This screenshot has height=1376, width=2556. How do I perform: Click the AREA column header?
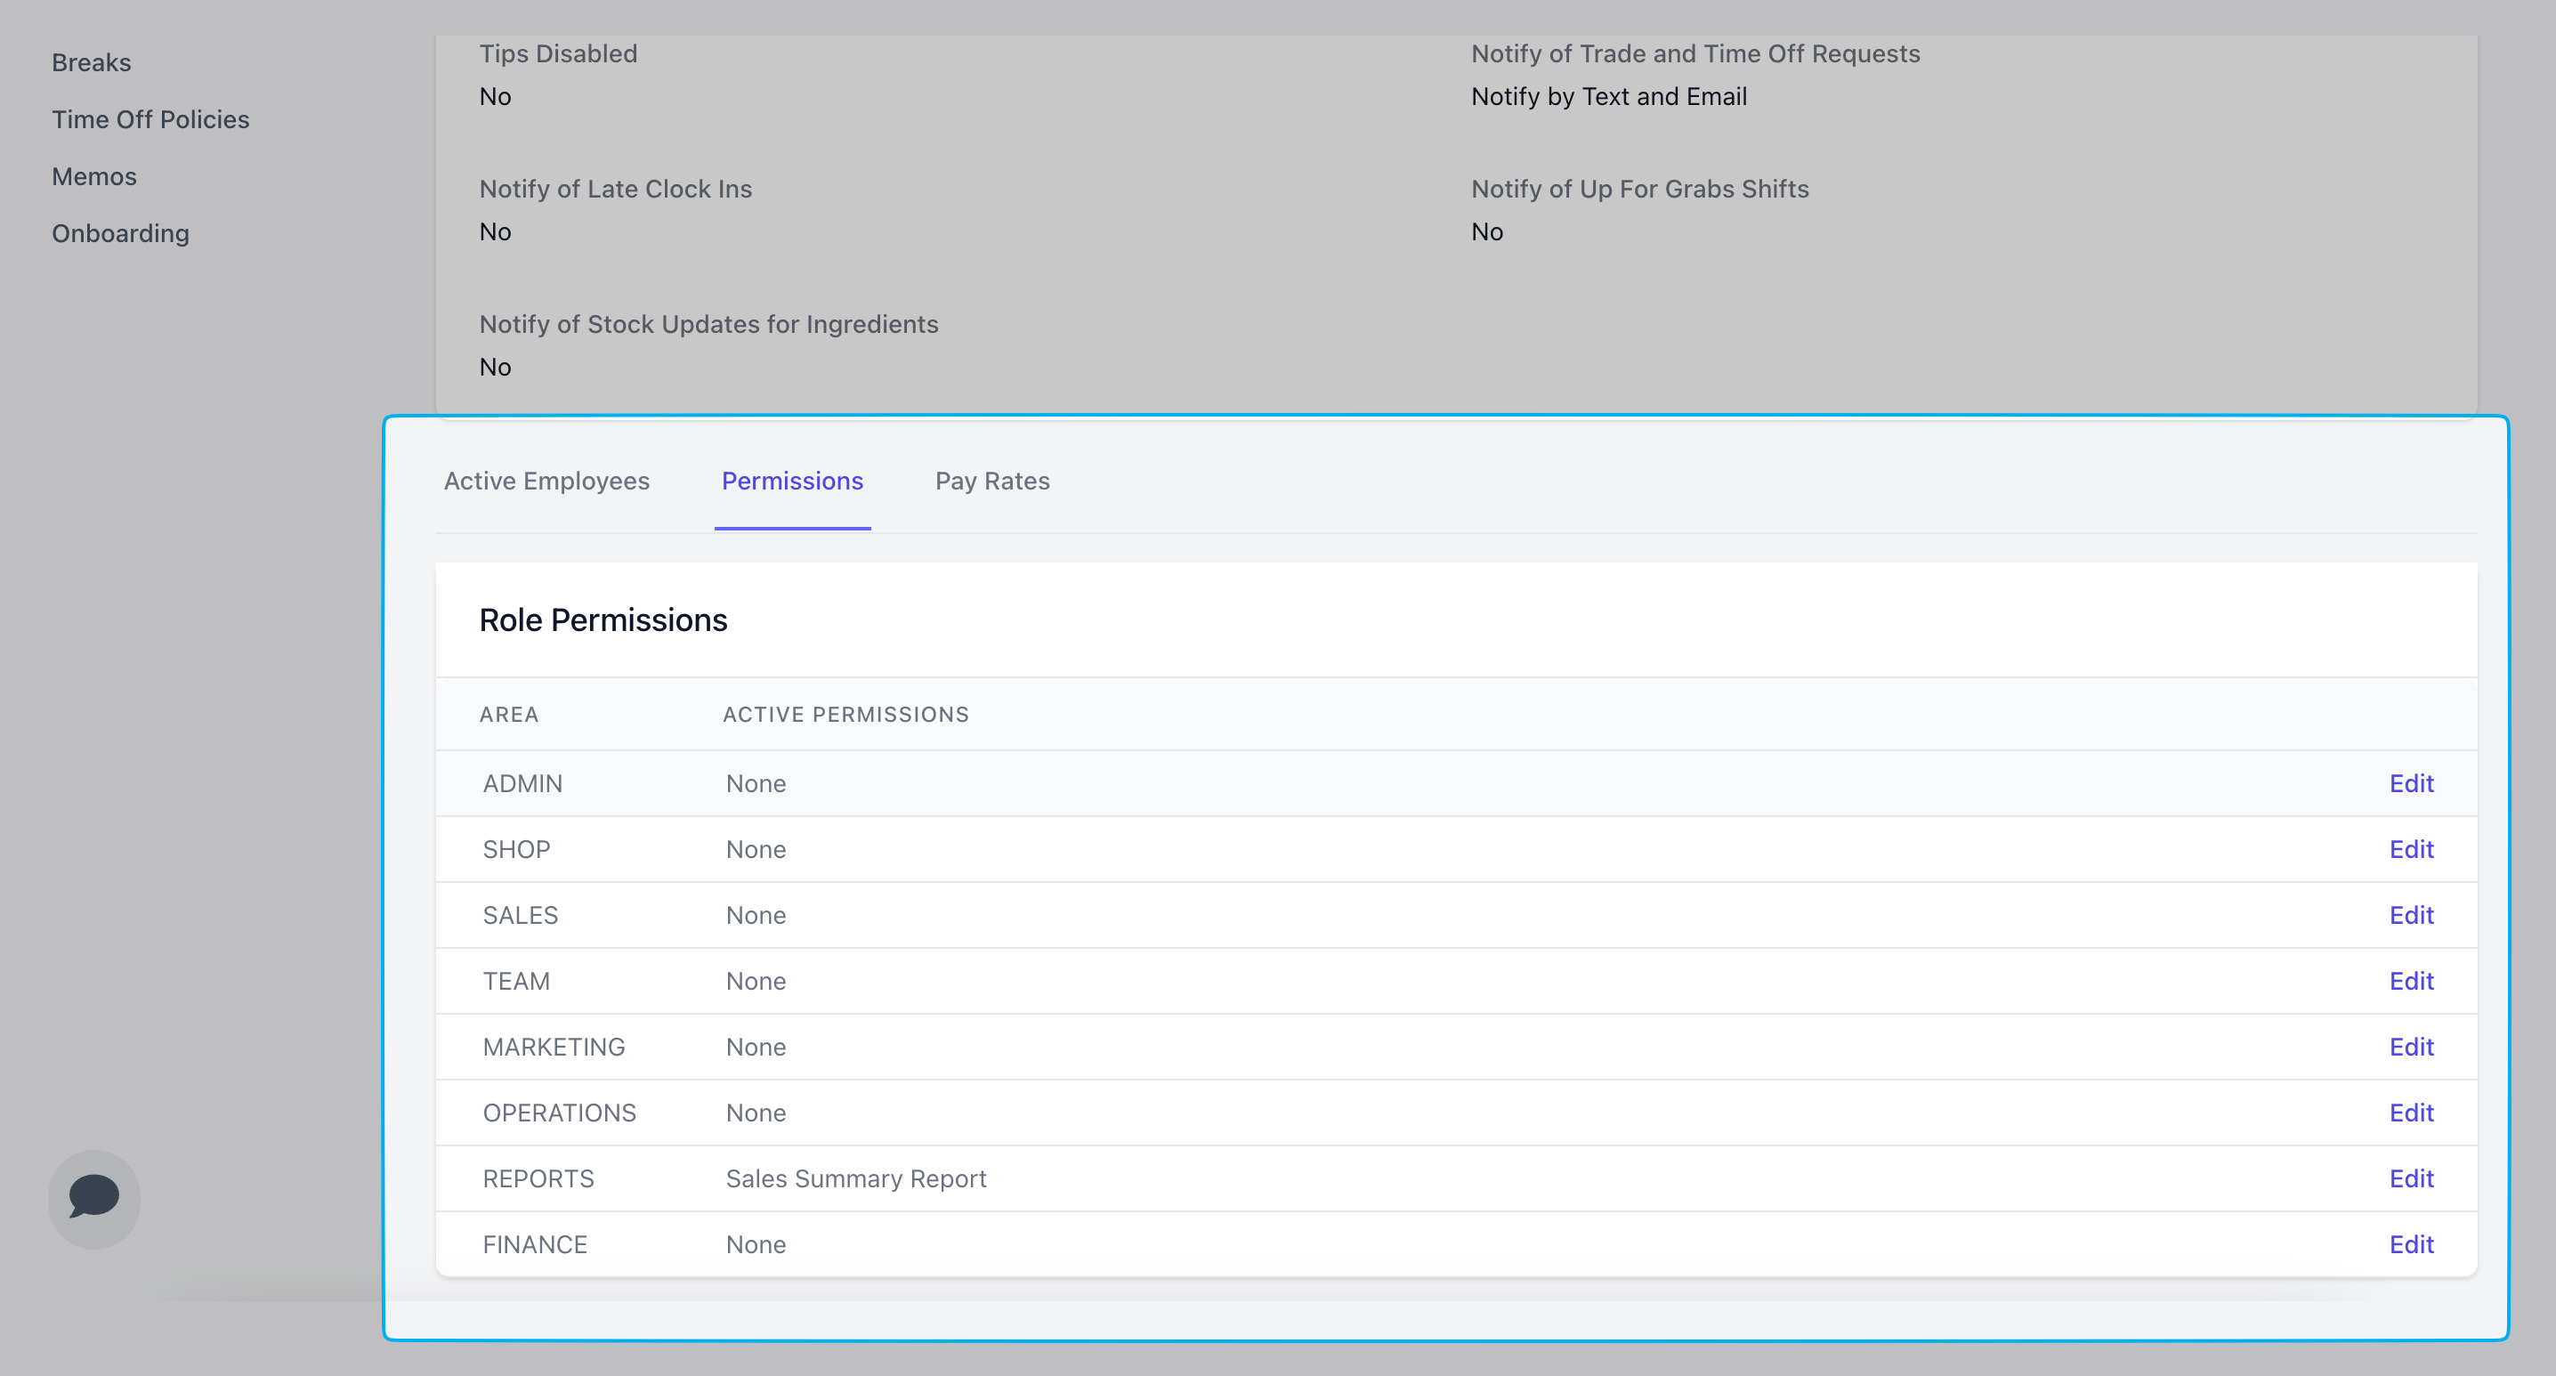[509, 715]
